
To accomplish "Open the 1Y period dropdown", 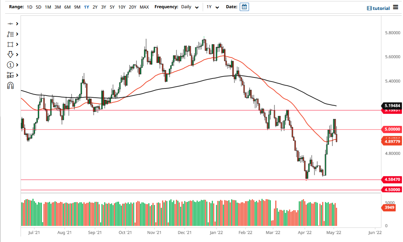I will point(212,7).
